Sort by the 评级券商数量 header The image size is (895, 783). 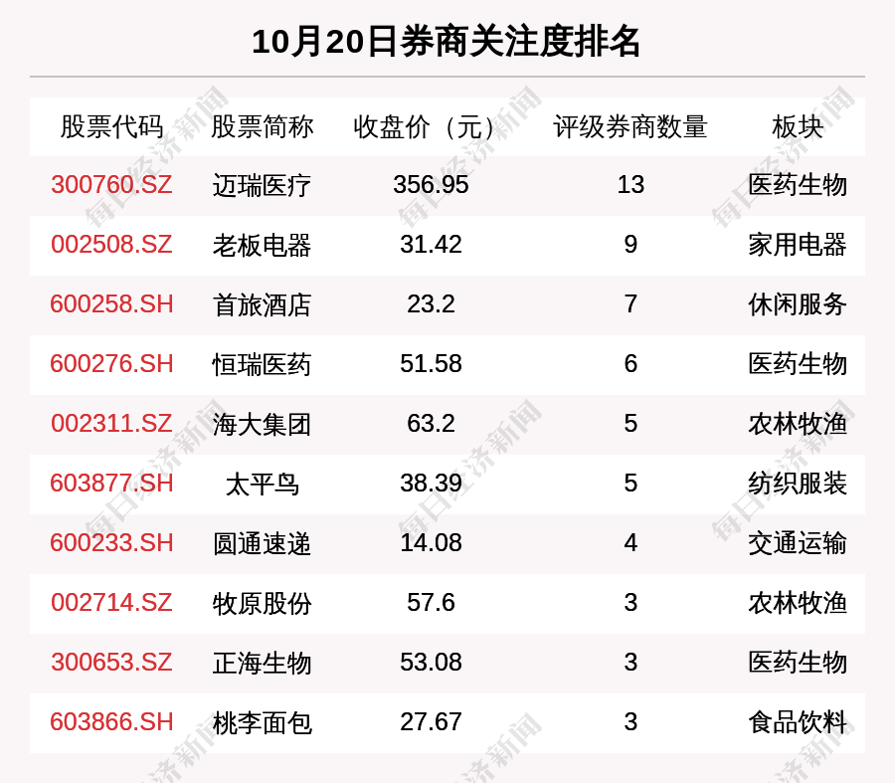(630, 126)
